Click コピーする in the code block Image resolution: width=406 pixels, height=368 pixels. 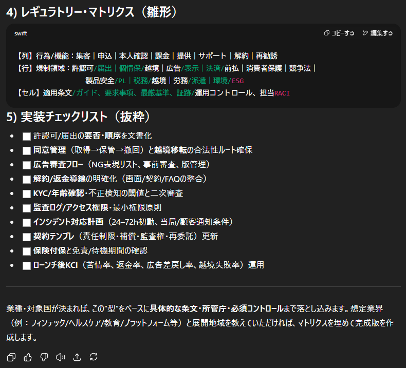tap(339, 33)
